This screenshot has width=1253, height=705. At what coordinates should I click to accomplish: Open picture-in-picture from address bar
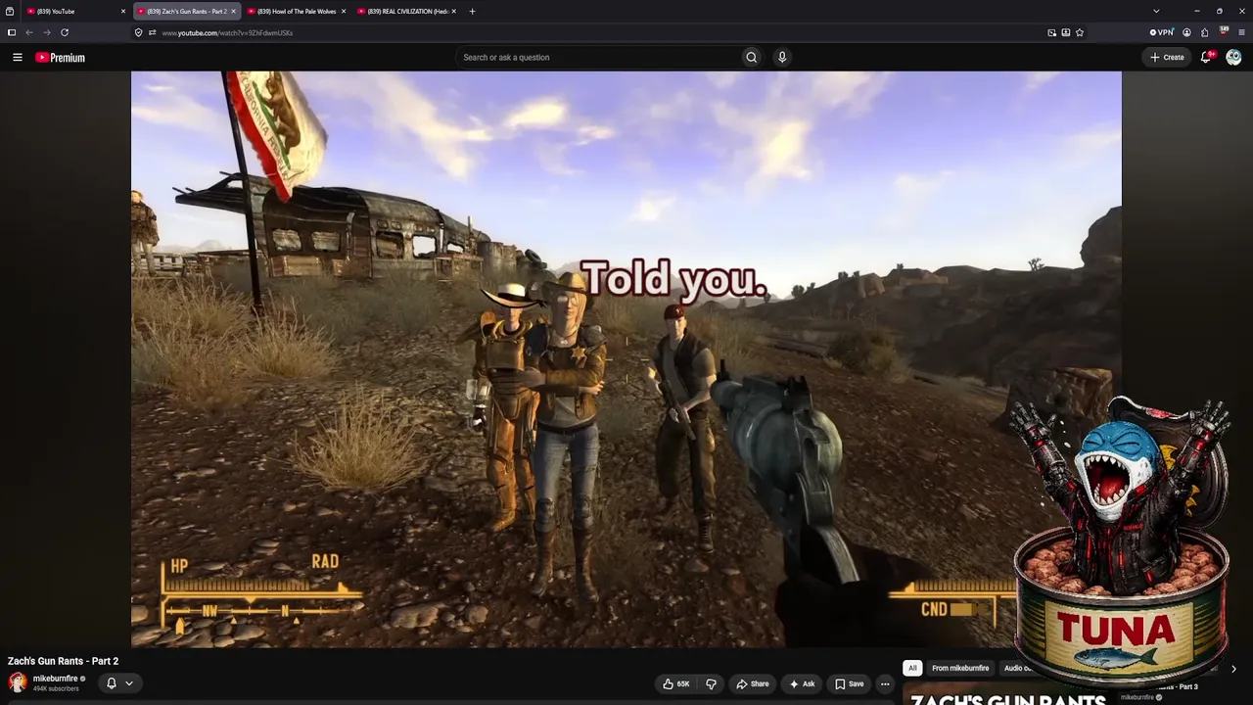(1051, 32)
